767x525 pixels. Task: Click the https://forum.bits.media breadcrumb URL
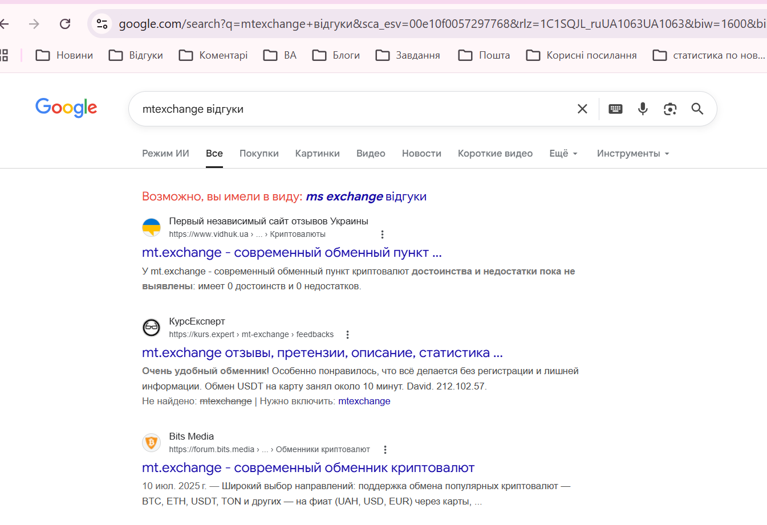269,449
